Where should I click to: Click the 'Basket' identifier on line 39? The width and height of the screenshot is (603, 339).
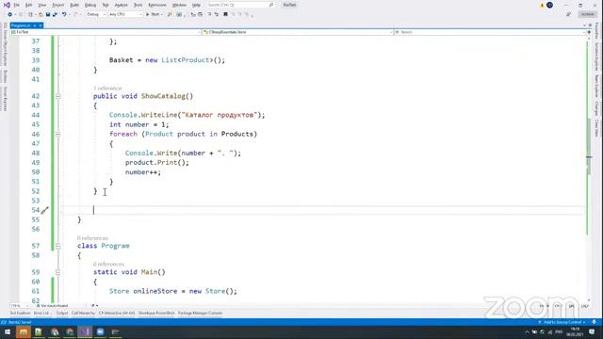tap(122, 60)
